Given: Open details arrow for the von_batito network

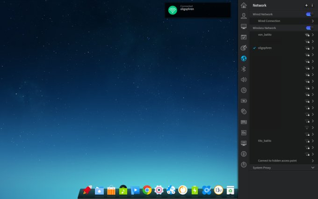Looking at the screenshot, I should pos(312,35).
